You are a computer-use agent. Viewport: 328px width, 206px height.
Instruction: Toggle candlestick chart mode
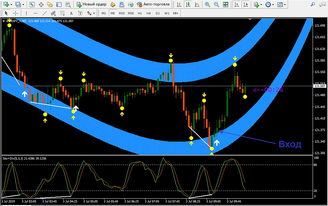pyautogui.click(x=188, y=4)
